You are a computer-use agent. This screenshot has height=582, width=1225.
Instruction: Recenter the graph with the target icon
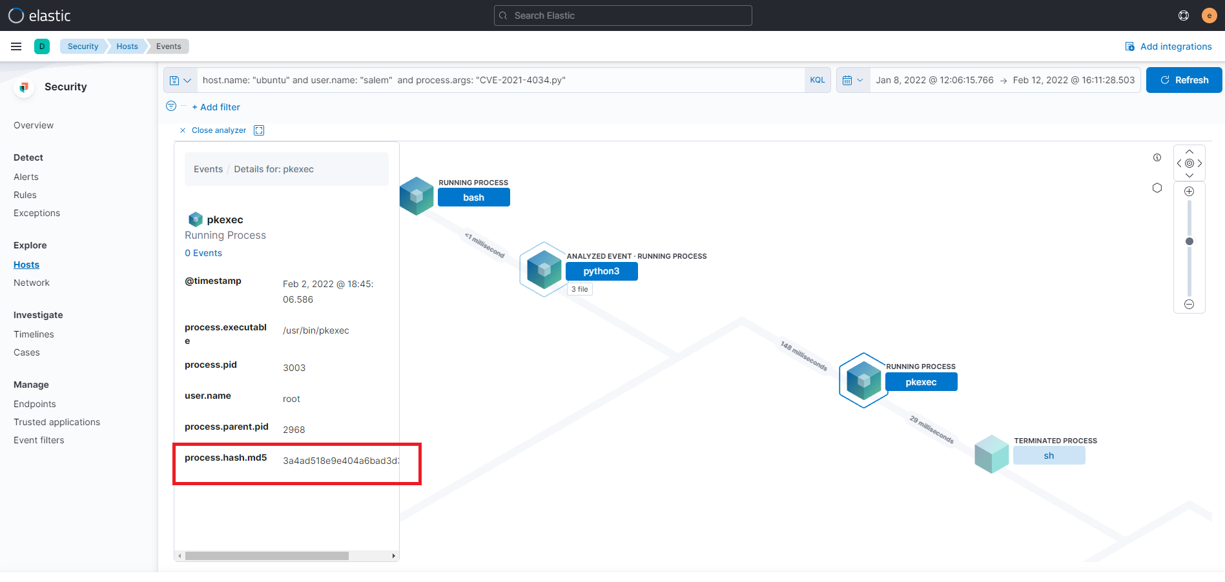click(x=1189, y=163)
